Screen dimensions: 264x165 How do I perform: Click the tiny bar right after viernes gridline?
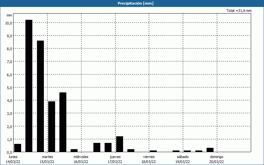tap(153, 151)
